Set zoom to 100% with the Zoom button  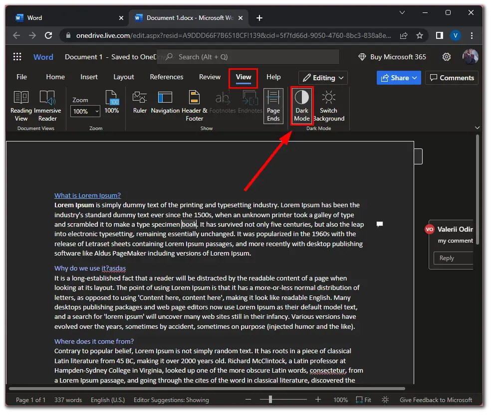pos(112,105)
